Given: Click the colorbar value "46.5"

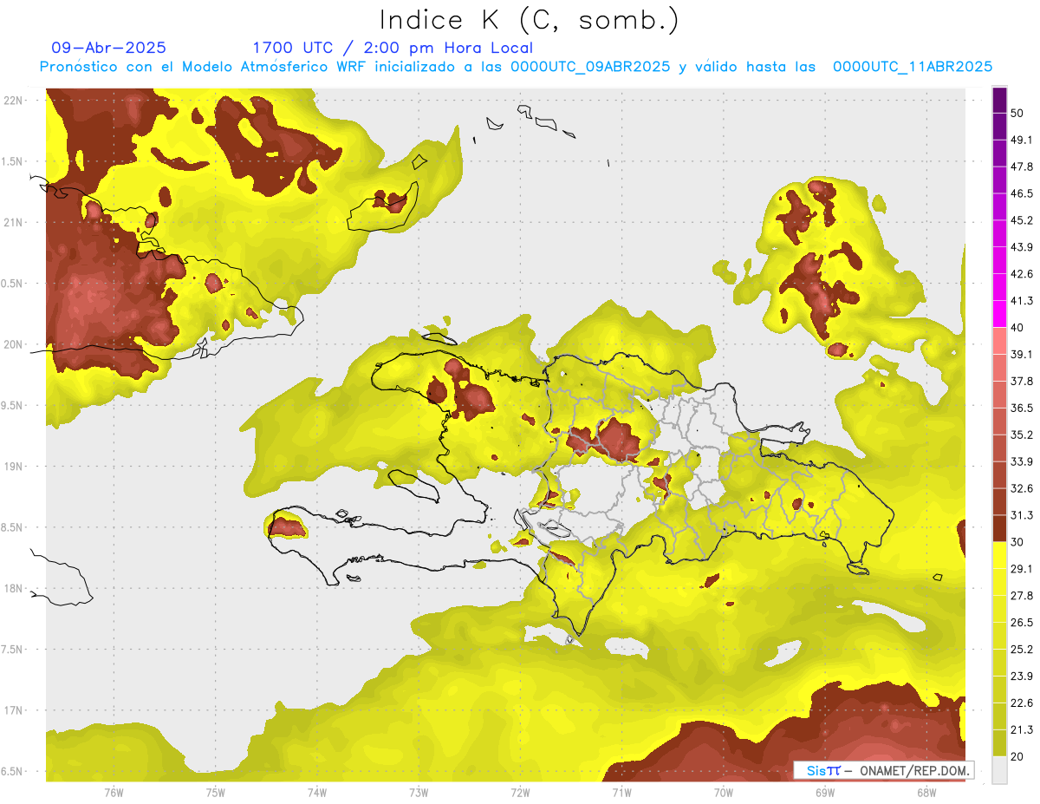Looking at the screenshot, I should click(x=1021, y=193).
